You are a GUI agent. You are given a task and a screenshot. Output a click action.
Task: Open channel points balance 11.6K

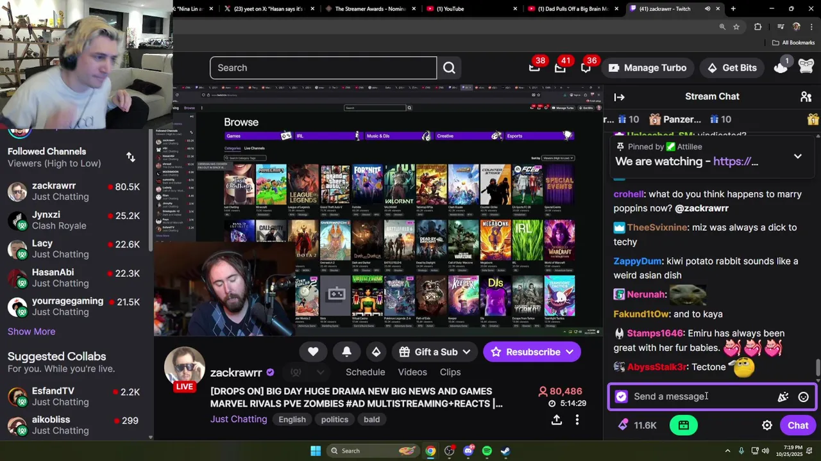[638, 425]
